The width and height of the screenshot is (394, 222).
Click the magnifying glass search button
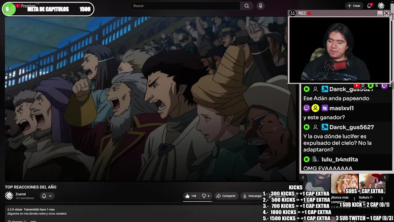(247, 6)
